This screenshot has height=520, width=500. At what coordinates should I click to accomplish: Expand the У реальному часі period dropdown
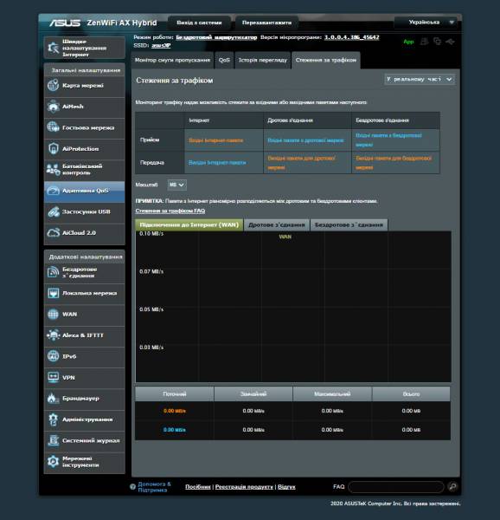click(x=420, y=79)
